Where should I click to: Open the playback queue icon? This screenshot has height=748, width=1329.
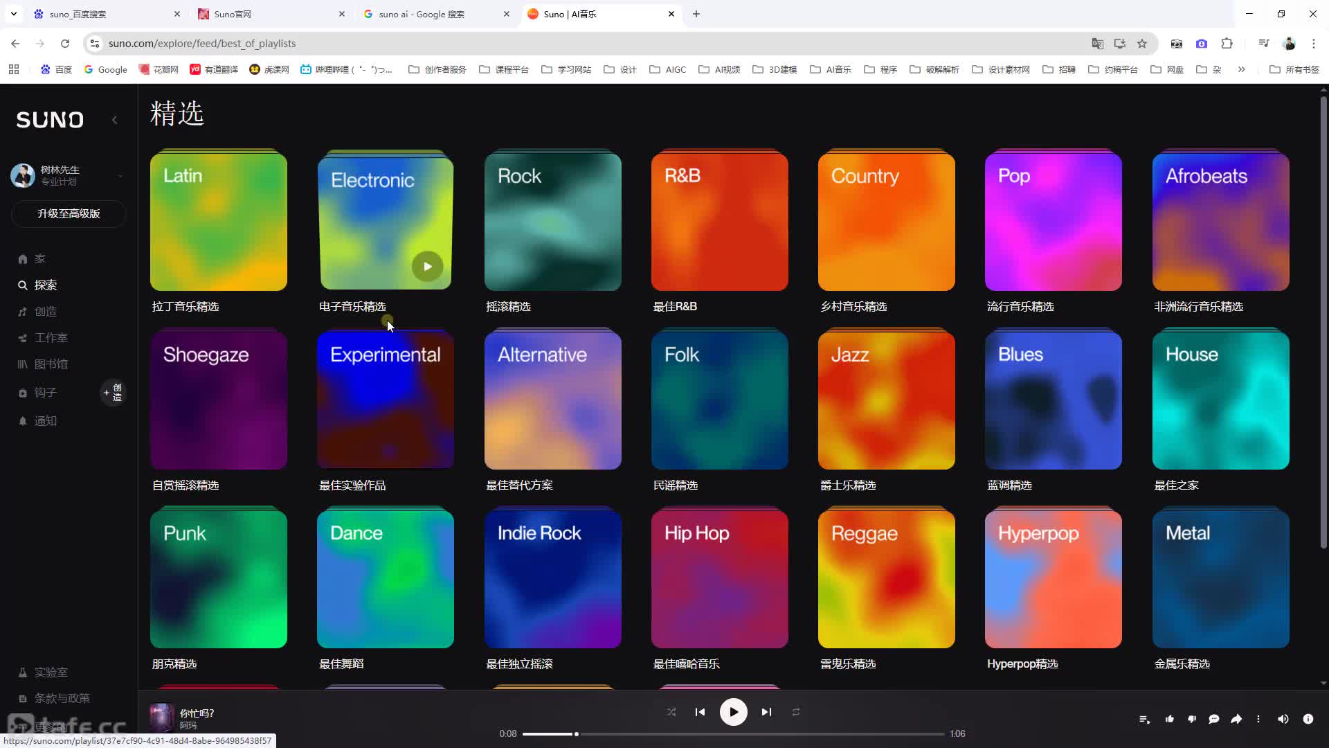click(1144, 719)
